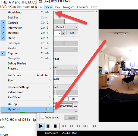Click the field showing 50

coord(73,99)
